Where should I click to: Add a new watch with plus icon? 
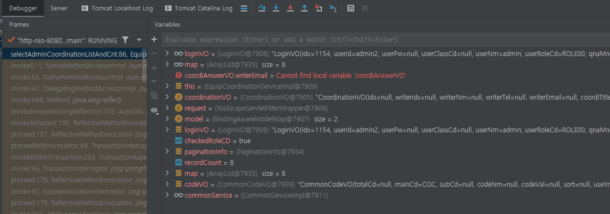click(154, 39)
